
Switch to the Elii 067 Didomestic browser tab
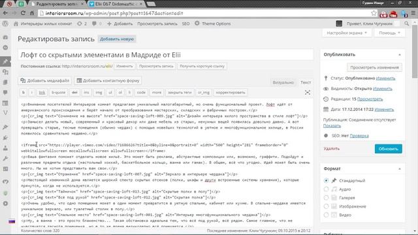(x=116, y=4)
